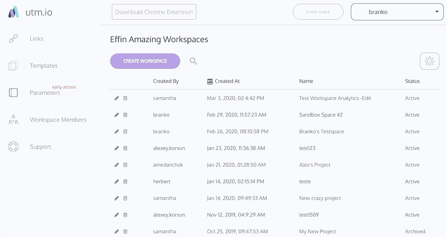Open the Links section chain icon
This screenshot has width=446, height=237.
13,39
